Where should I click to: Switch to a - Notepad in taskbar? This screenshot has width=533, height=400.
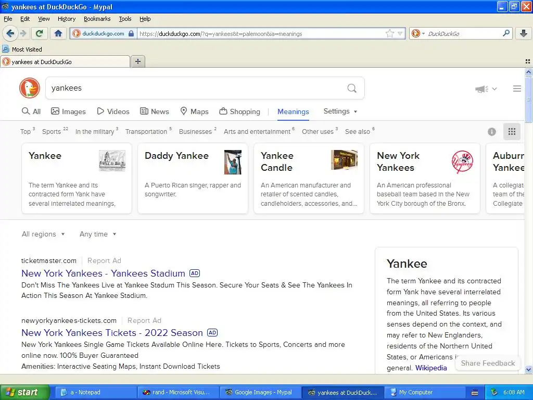coord(96,392)
